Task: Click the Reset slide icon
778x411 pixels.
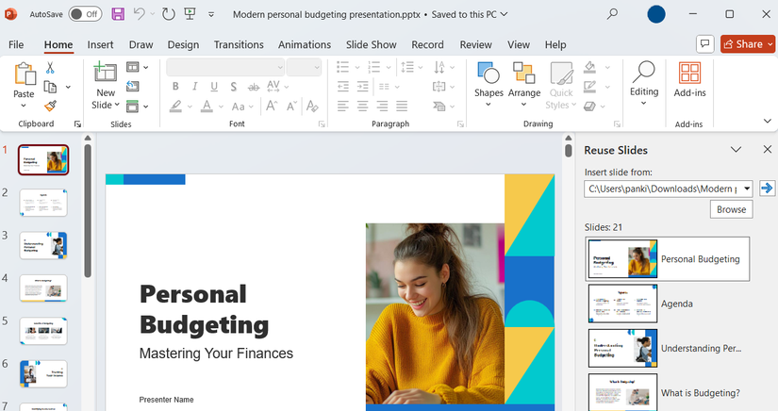Action: pyautogui.click(x=132, y=87)
